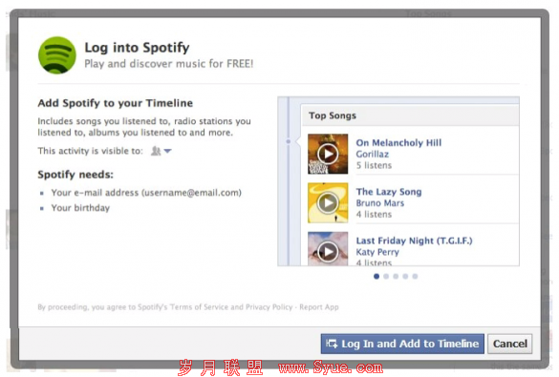Open the activity visibility audience dropdown

[x=167, y=151]
